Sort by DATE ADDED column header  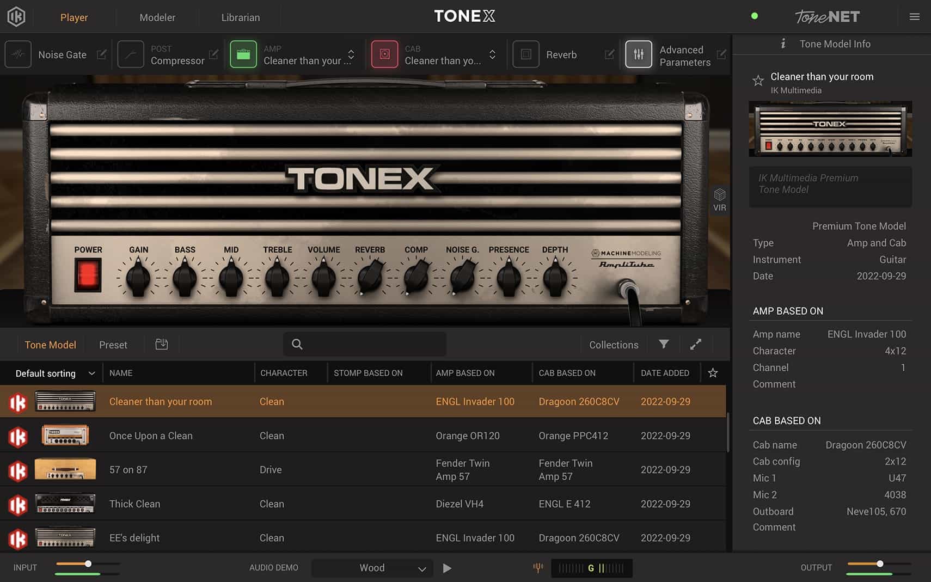click(665, 373)
